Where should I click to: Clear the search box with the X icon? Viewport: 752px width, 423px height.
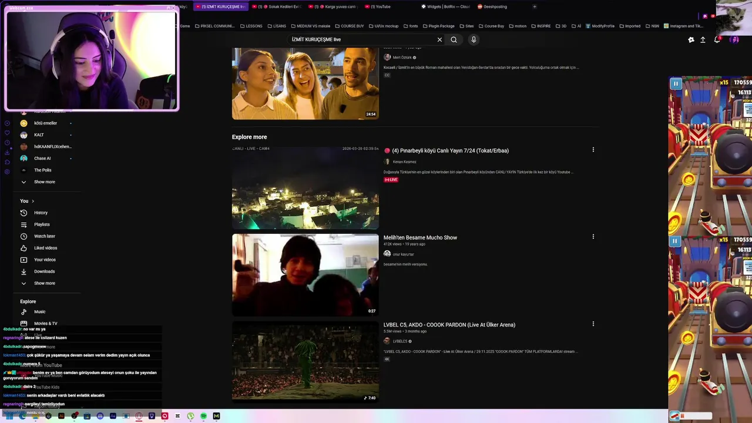(439, 39)
